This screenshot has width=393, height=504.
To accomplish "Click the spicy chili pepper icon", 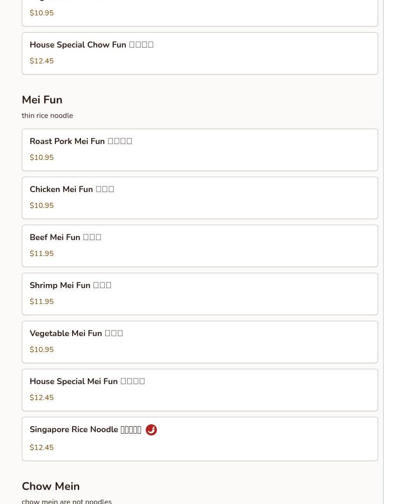I will pos(151,430).
